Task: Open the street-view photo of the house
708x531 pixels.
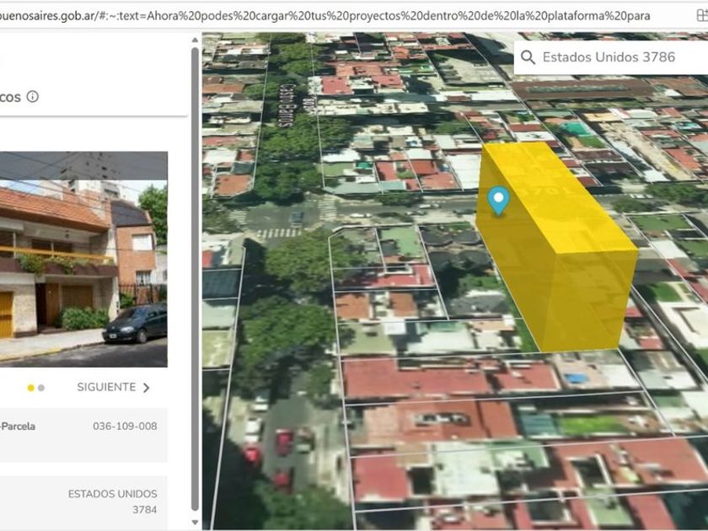Action: (x=83, y=260)
